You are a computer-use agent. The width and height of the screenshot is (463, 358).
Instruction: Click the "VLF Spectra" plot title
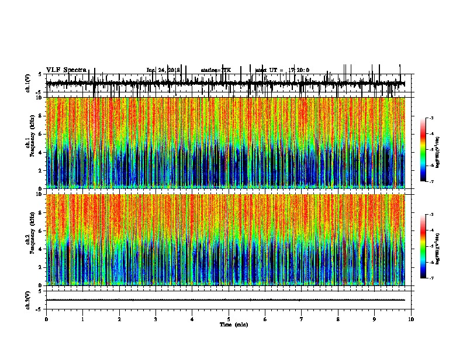[x=66, y=70]
